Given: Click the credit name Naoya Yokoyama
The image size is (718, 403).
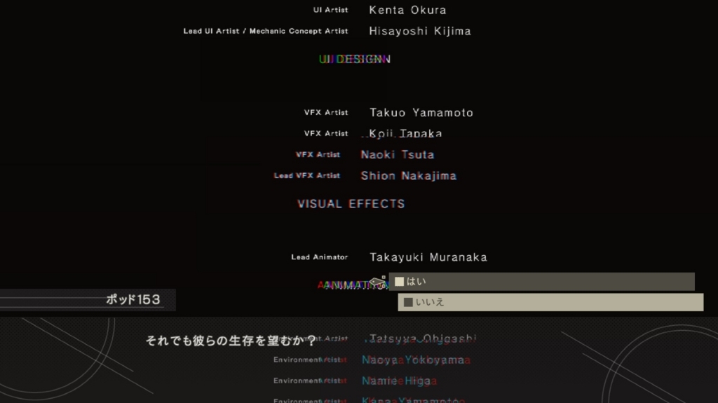Looking at the screenshot, I should click(x=416, y=360).
